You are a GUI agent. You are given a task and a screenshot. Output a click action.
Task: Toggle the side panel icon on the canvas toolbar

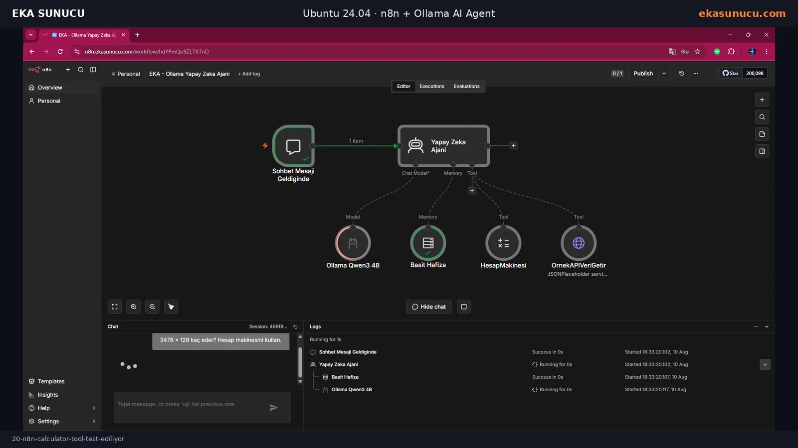762,151
